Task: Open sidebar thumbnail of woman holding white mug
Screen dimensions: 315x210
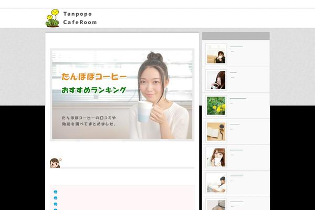Action: click(x=216, y=157)
